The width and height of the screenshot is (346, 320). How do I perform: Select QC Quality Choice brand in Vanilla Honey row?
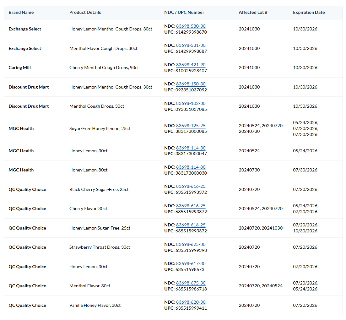click(x=27, y=305)
